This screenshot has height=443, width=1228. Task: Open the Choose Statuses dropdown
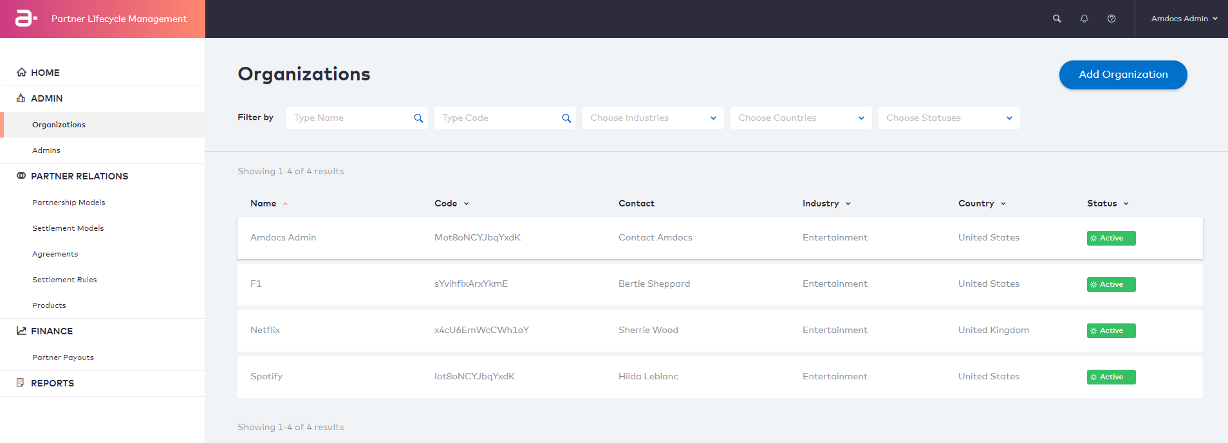click(949, 118)
